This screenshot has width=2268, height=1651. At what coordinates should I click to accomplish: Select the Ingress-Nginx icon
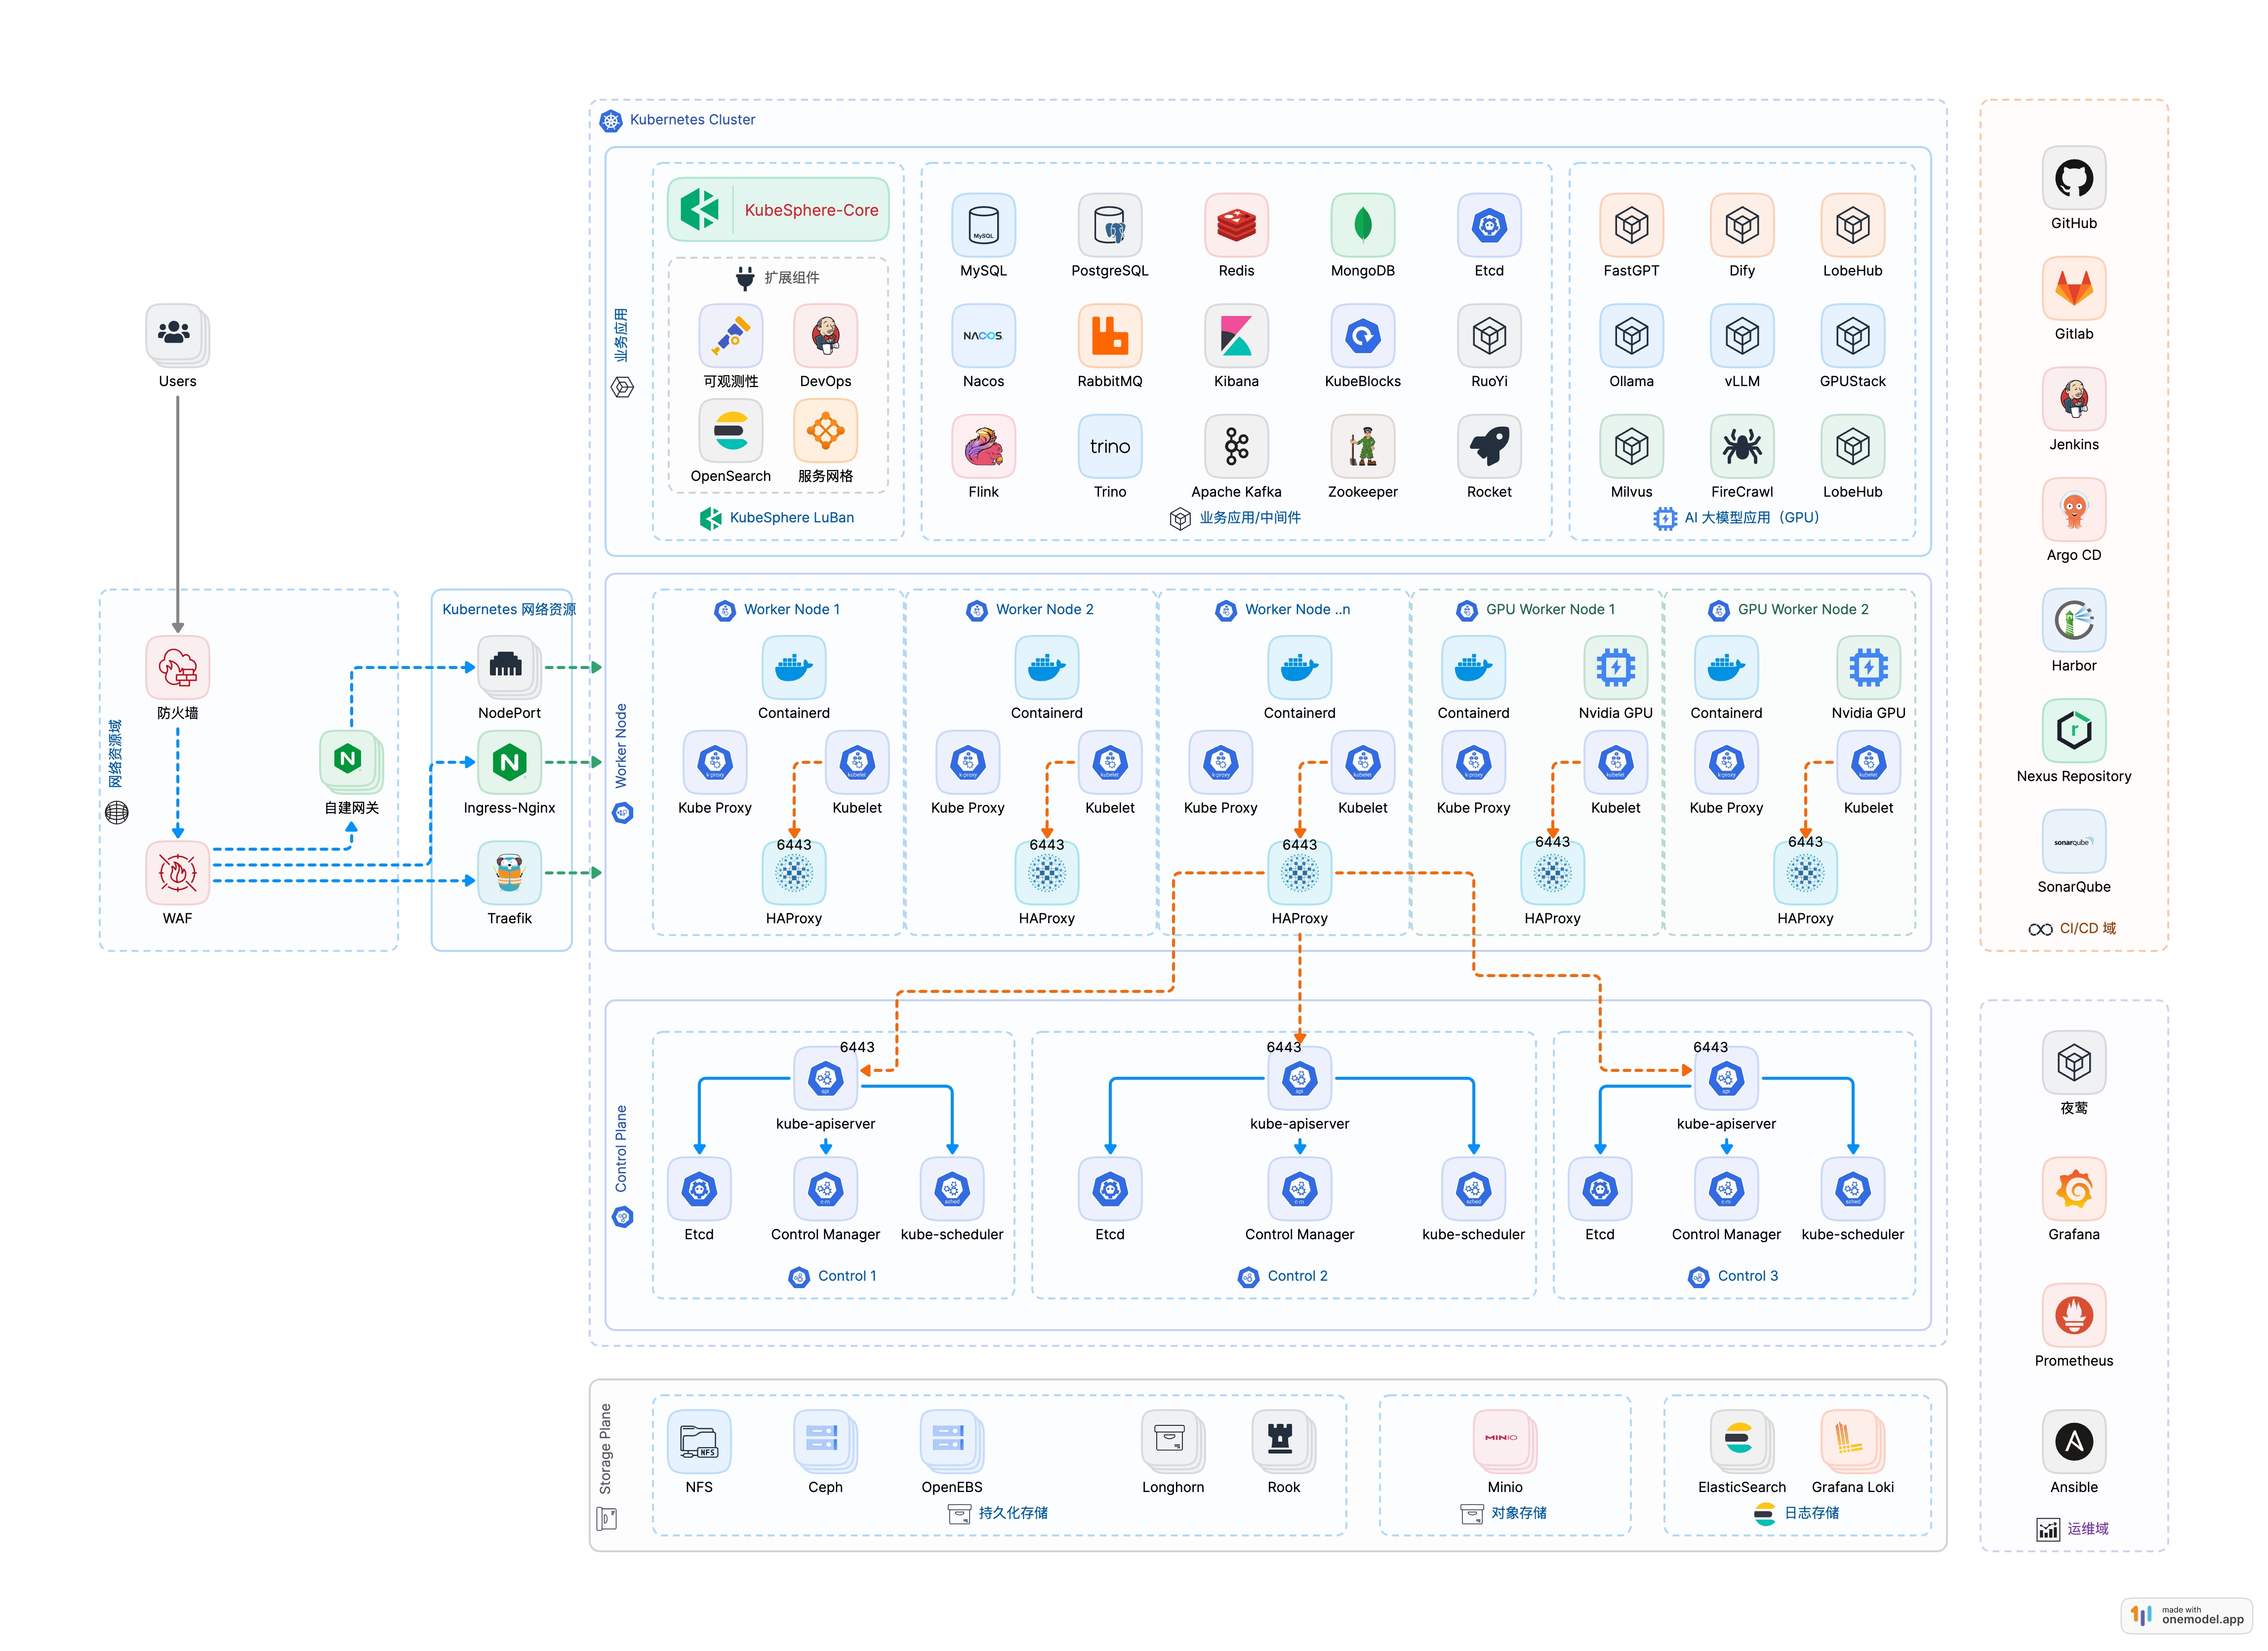point(509,761)
